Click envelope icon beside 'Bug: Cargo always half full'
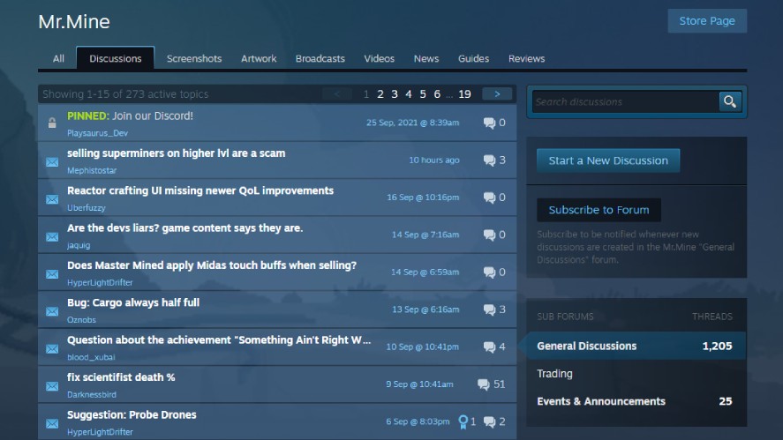This screenshot has height=440, width=783. 52,312
